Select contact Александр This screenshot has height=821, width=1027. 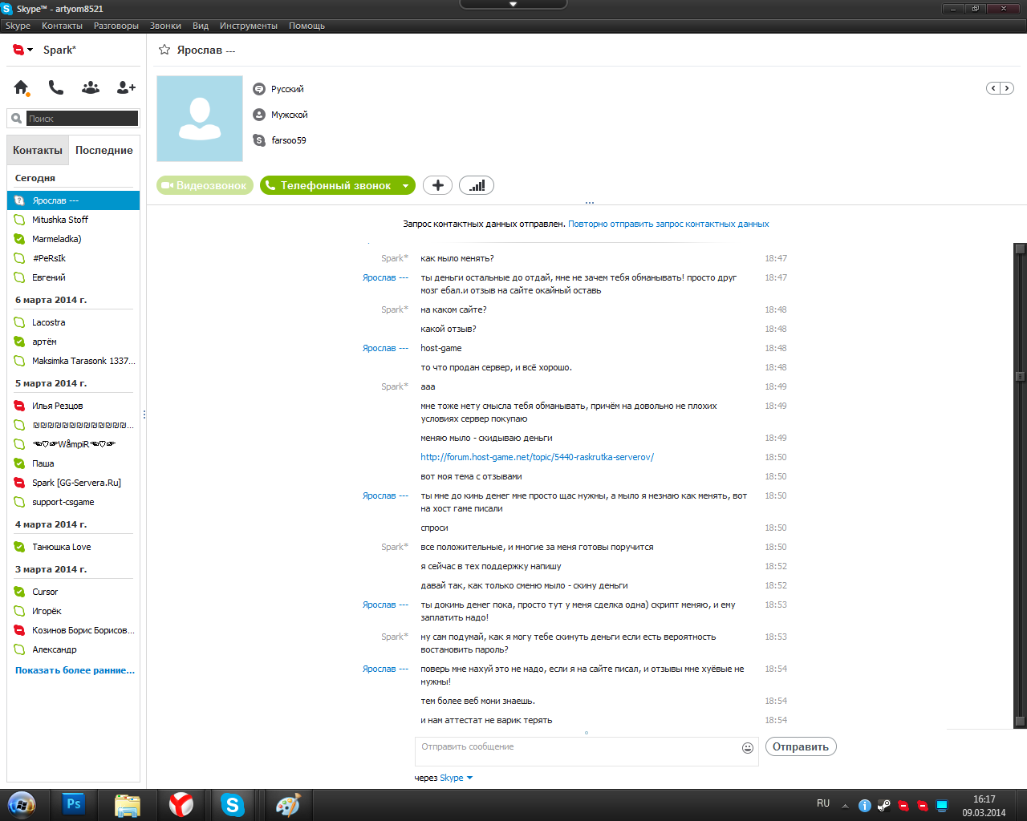[73, 649]
